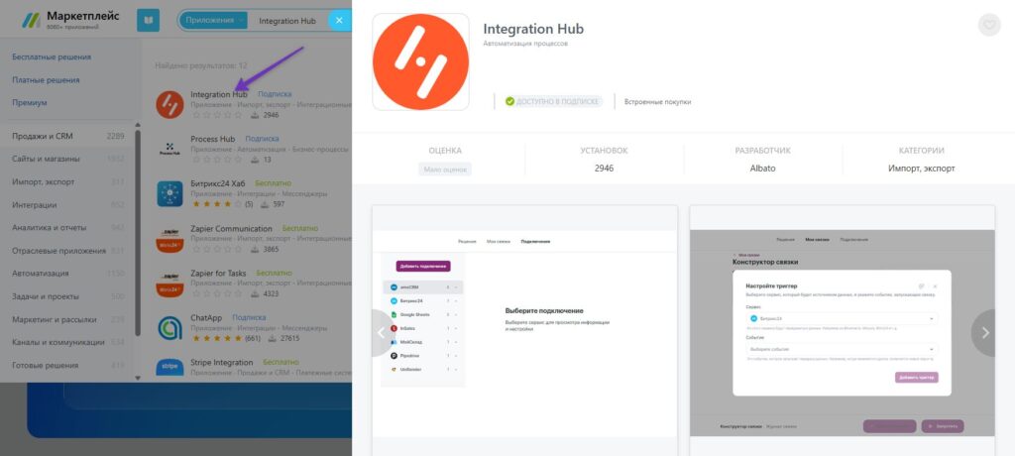The width and height of the screenshot is (1015, 456).
Task: Open ChatApp result title
Action: 206,318
